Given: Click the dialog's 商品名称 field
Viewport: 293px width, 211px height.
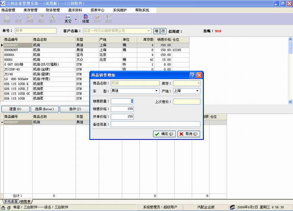Looking at the screenshot, I should [135, 83].
